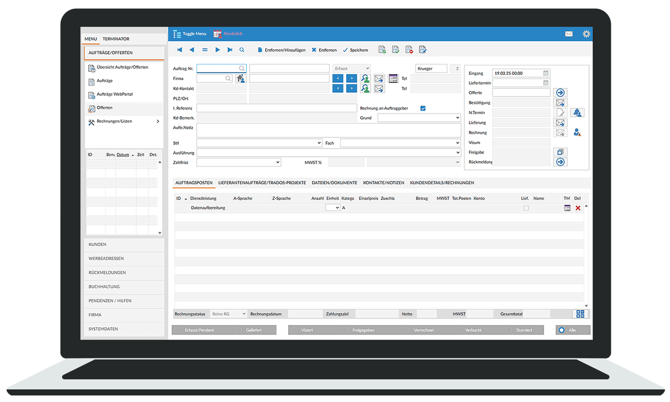670x402 pixels.
Task: Click the Toggle Menu icon
Action: [177, 34]
